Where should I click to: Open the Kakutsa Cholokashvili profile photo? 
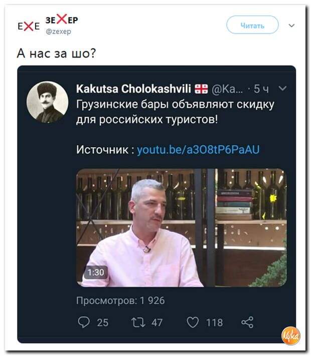click(x=47, y=102)
